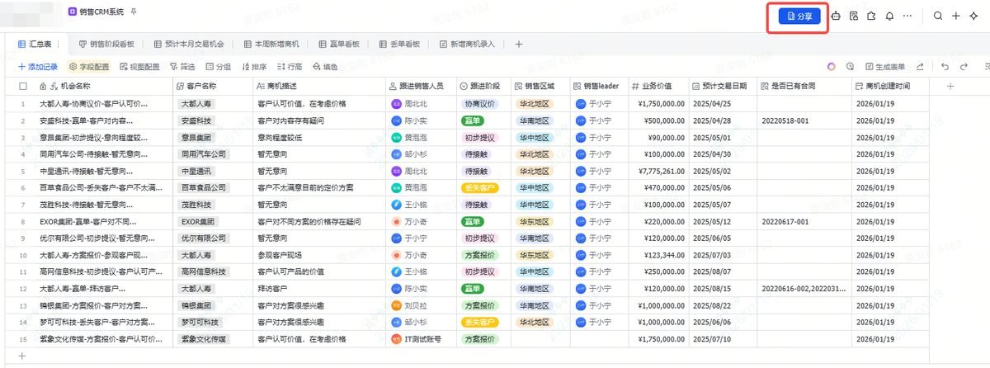
Task: Click the row number 8 cell
Action: coord(23,222)
